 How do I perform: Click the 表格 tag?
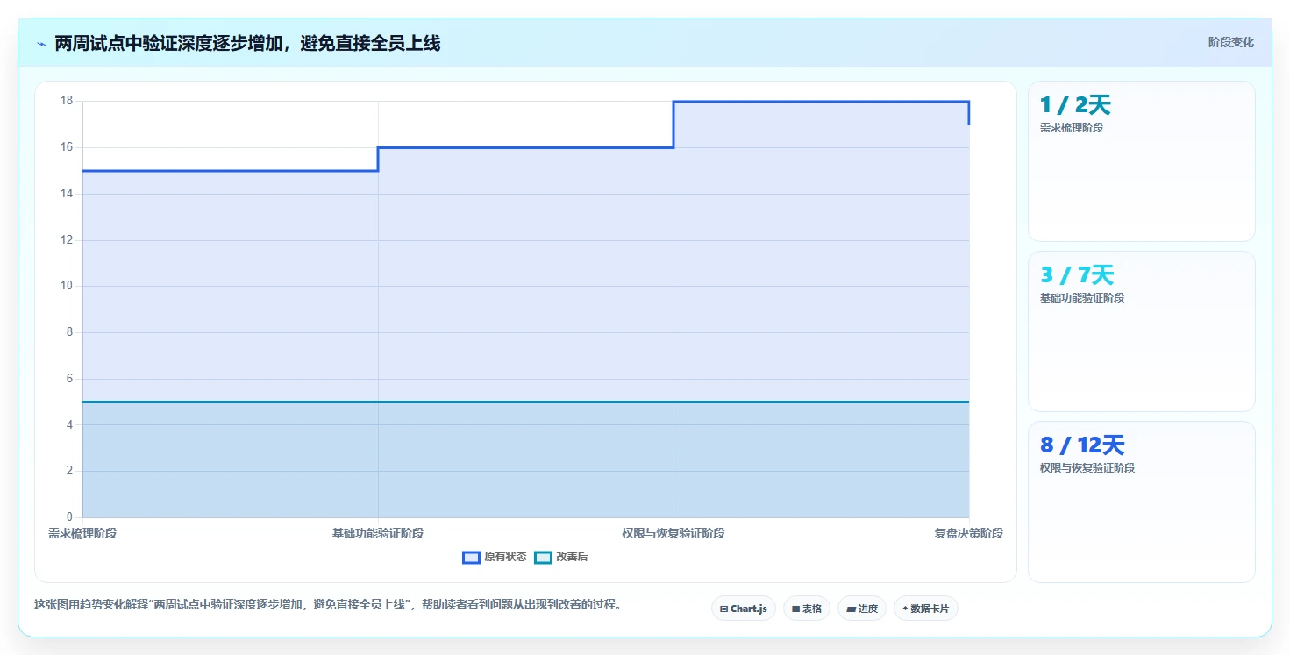[807, 609]
